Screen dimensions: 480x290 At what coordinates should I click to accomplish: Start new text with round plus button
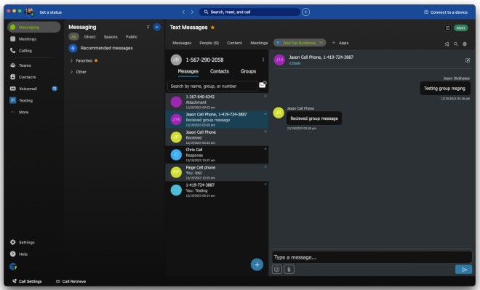[257, 265]
